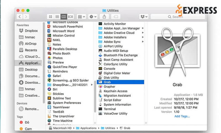Select VoiceOver Utility
The image size is (221, 133).
[113, 114]
